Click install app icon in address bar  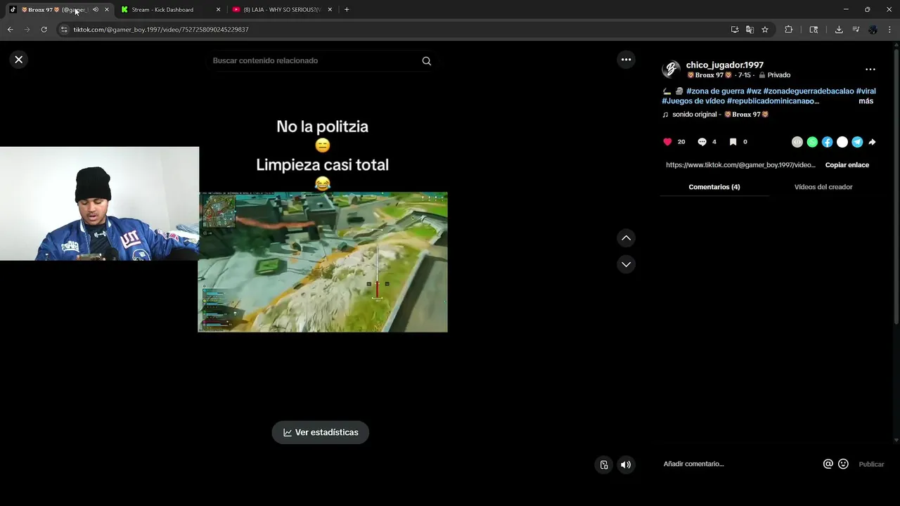point(735,30)
